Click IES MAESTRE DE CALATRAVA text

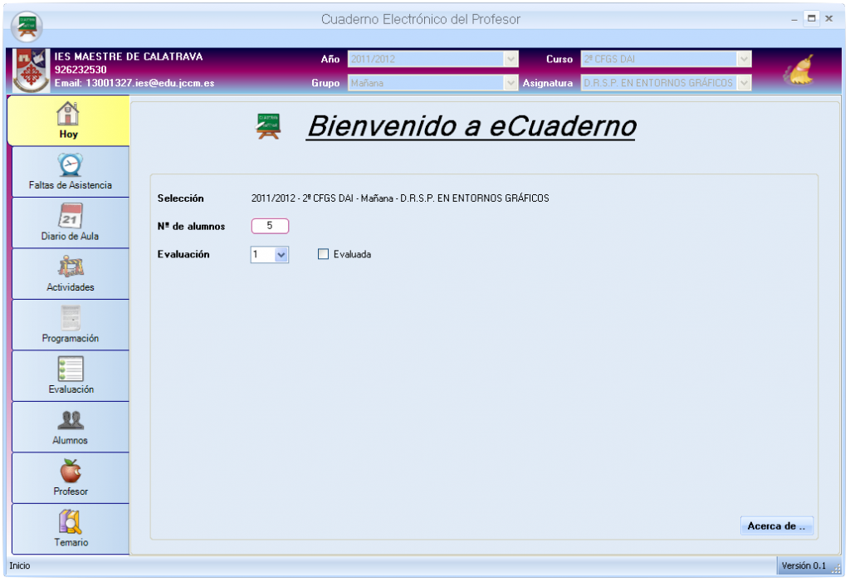tap(129, 56)
